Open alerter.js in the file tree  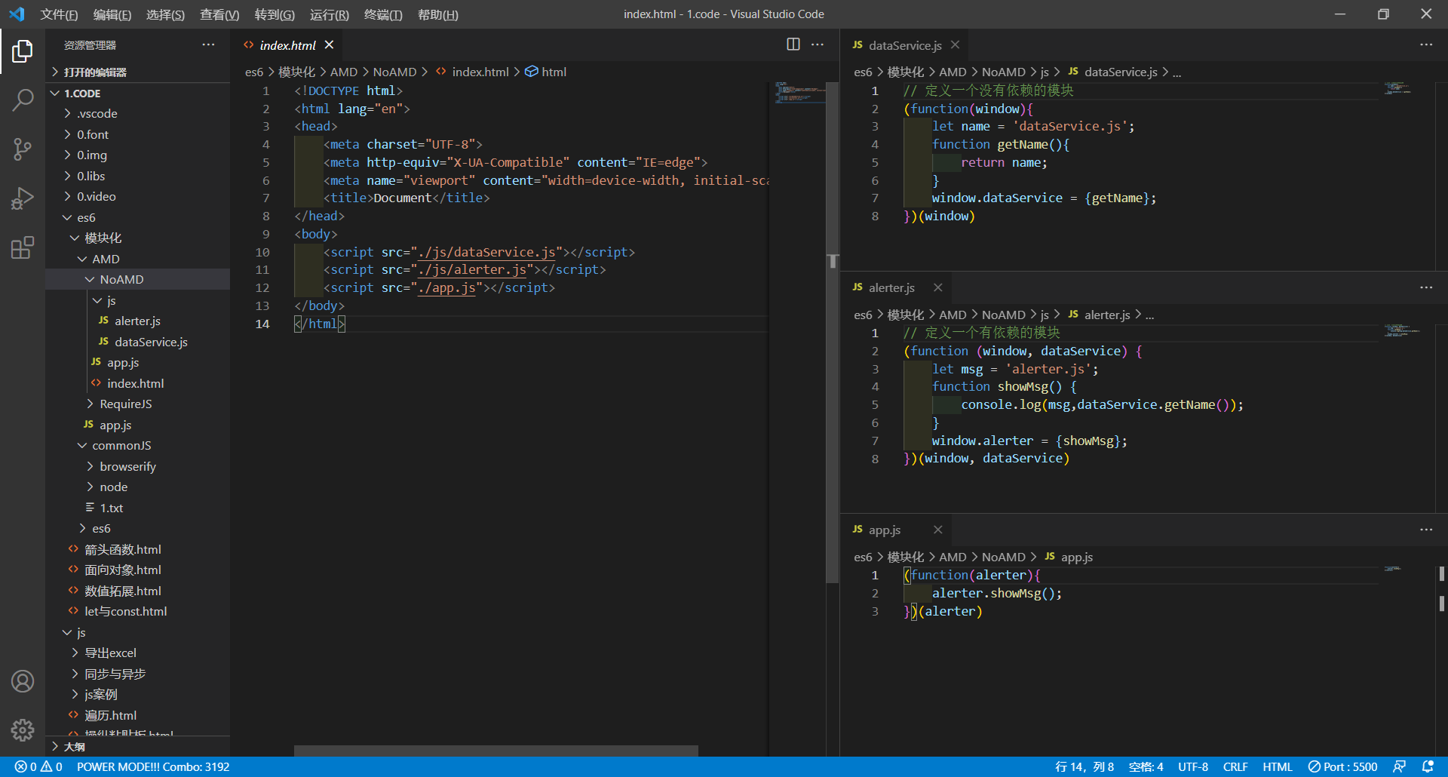[137, 321]
